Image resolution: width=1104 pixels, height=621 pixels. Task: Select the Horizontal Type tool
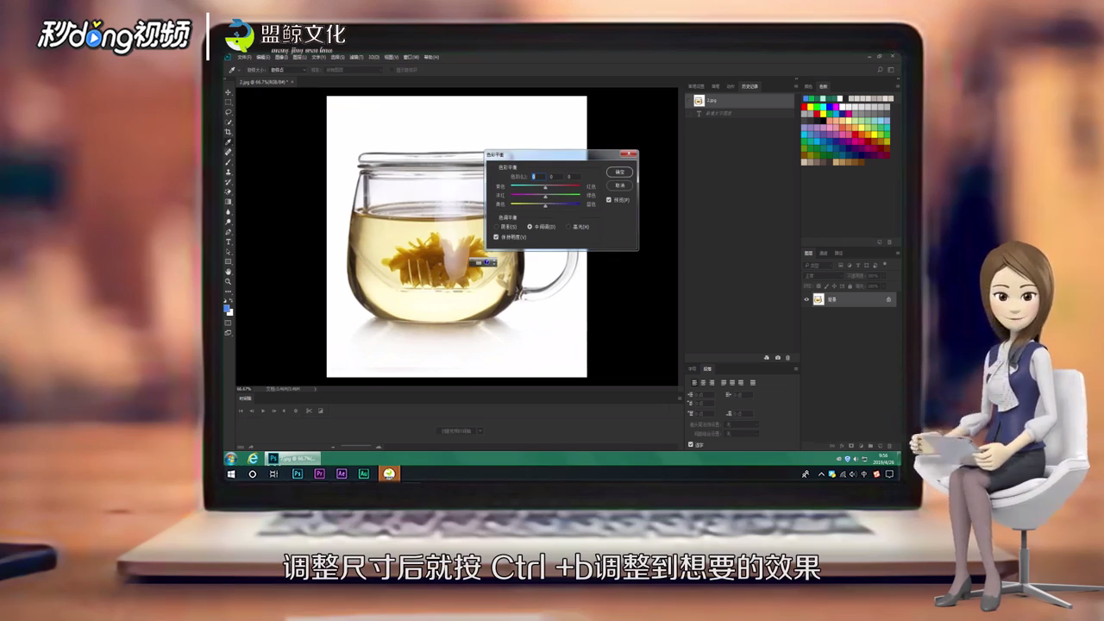click(x=229, y=240)
